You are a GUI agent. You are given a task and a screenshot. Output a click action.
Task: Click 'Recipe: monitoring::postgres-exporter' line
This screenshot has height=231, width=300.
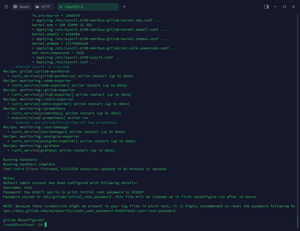[x=41, y=136]
